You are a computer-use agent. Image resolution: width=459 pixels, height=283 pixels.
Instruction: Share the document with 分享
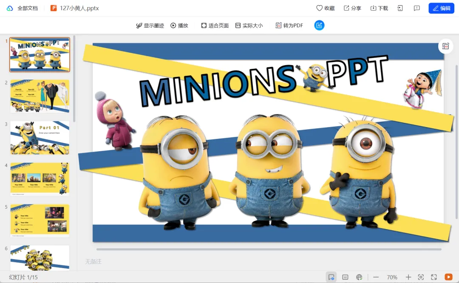[x=352, y=8]
